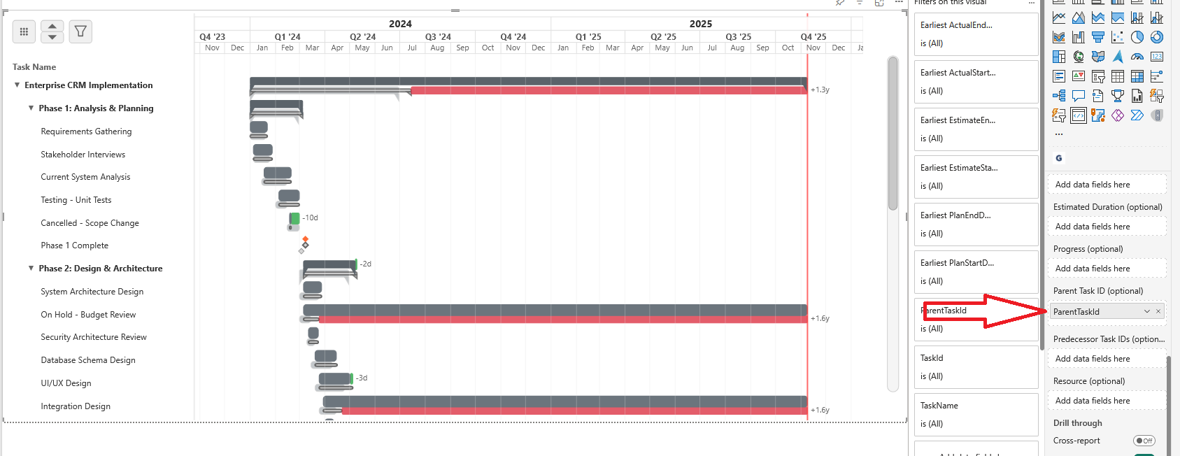Collapse the Enterprise CRM Implementation group
The image size is (1180, 456).
[17, 85]
